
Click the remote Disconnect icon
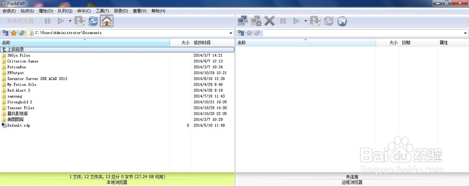pos(256,21)
